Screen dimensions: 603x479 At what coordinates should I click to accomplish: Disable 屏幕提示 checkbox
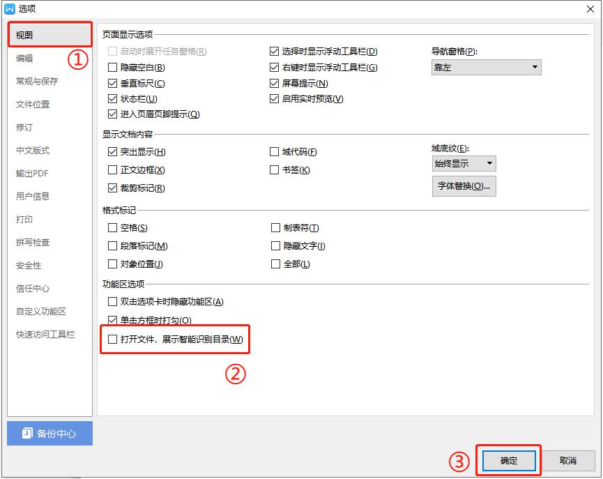[x=274, y=84]
